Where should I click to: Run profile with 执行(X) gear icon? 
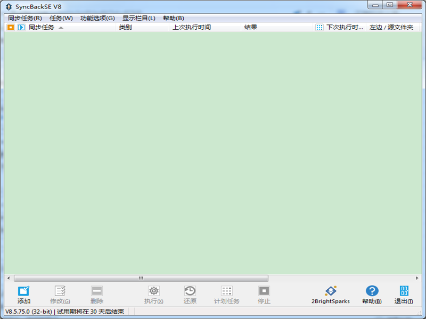[x=154, y=291]
